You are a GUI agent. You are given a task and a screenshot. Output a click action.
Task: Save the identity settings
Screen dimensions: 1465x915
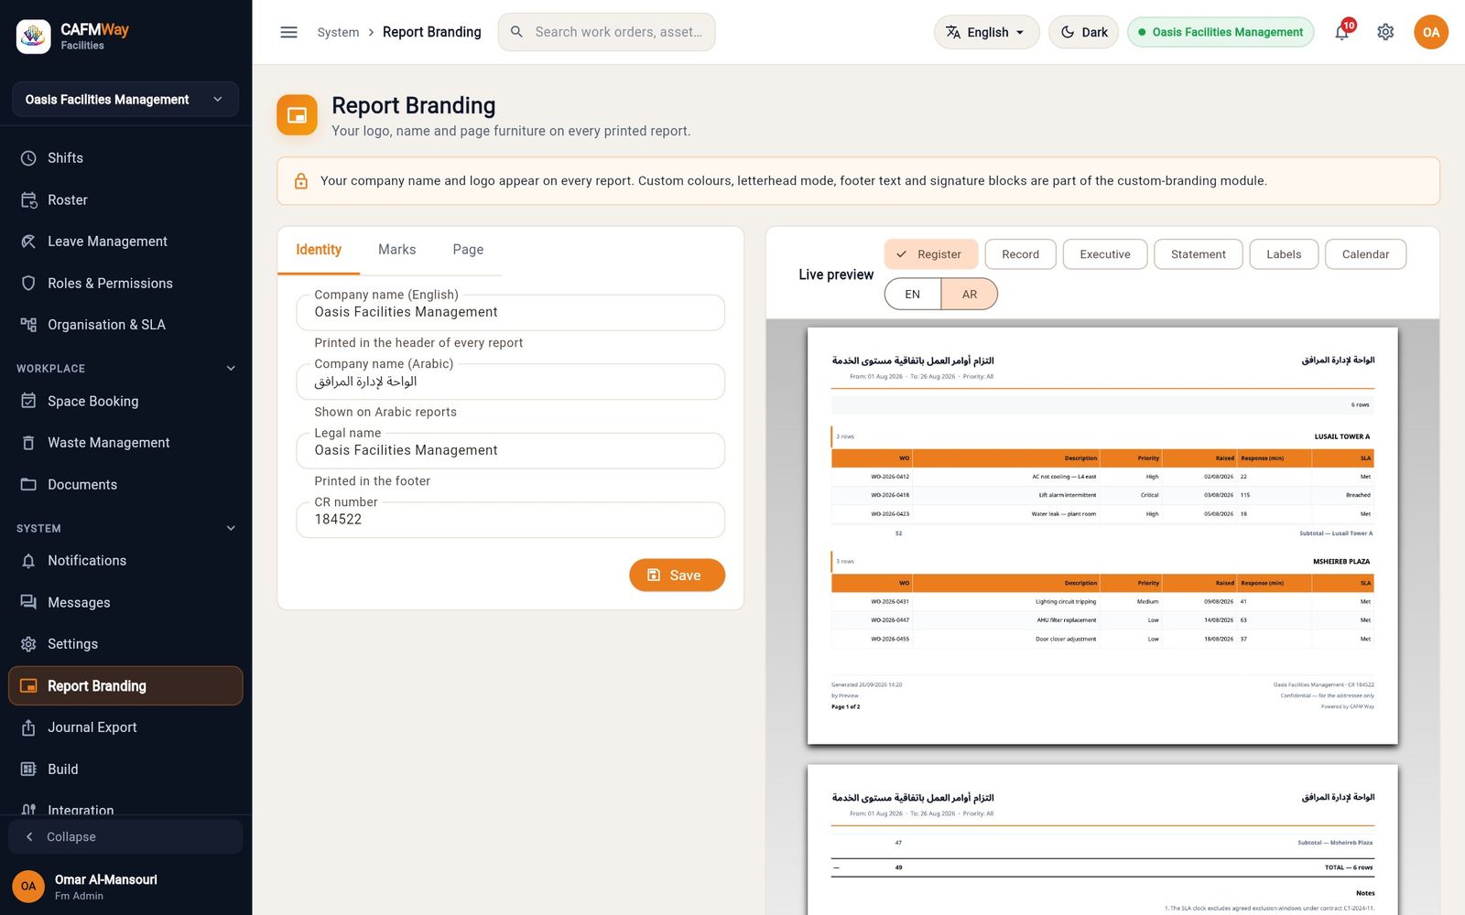677,576
